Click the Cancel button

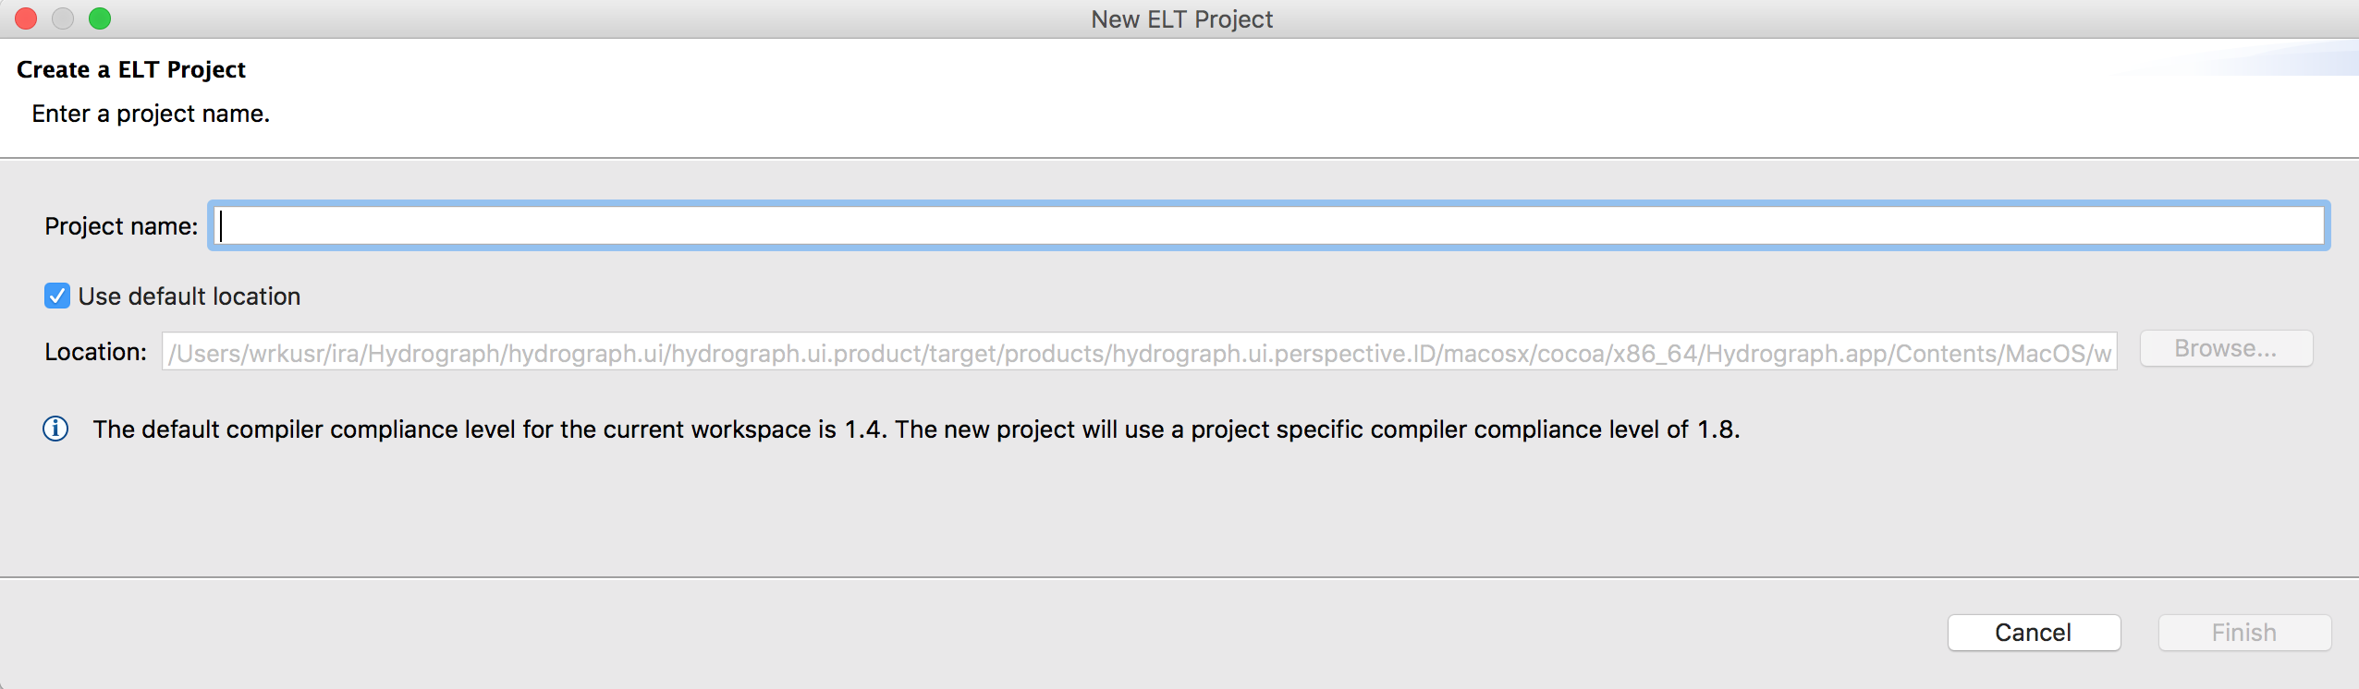(x=2033, y=633)
